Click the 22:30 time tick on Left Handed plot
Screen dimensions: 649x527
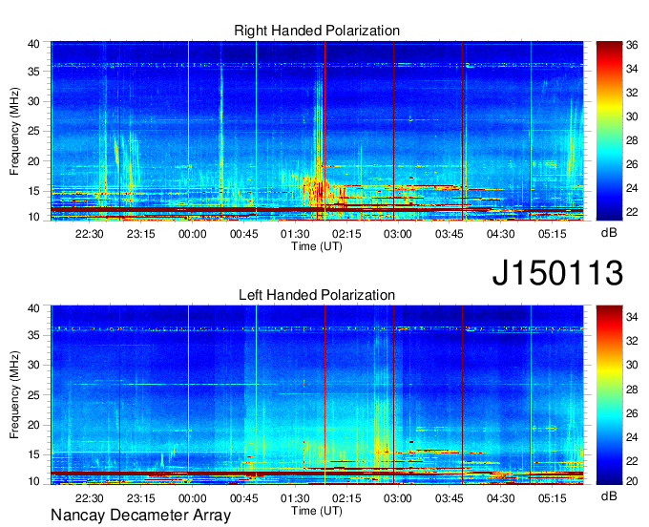89,498
